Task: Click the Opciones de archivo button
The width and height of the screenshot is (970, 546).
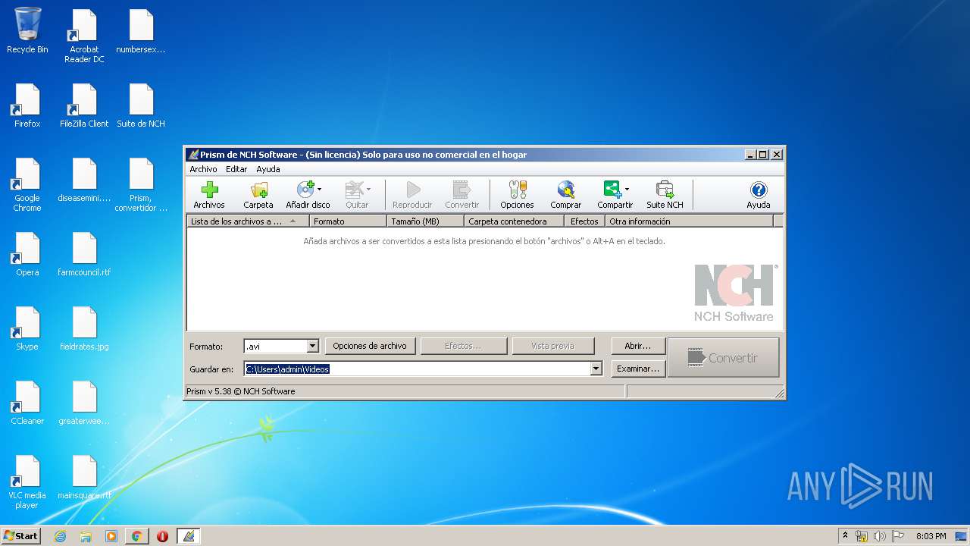Action: (x=370, y=346)
